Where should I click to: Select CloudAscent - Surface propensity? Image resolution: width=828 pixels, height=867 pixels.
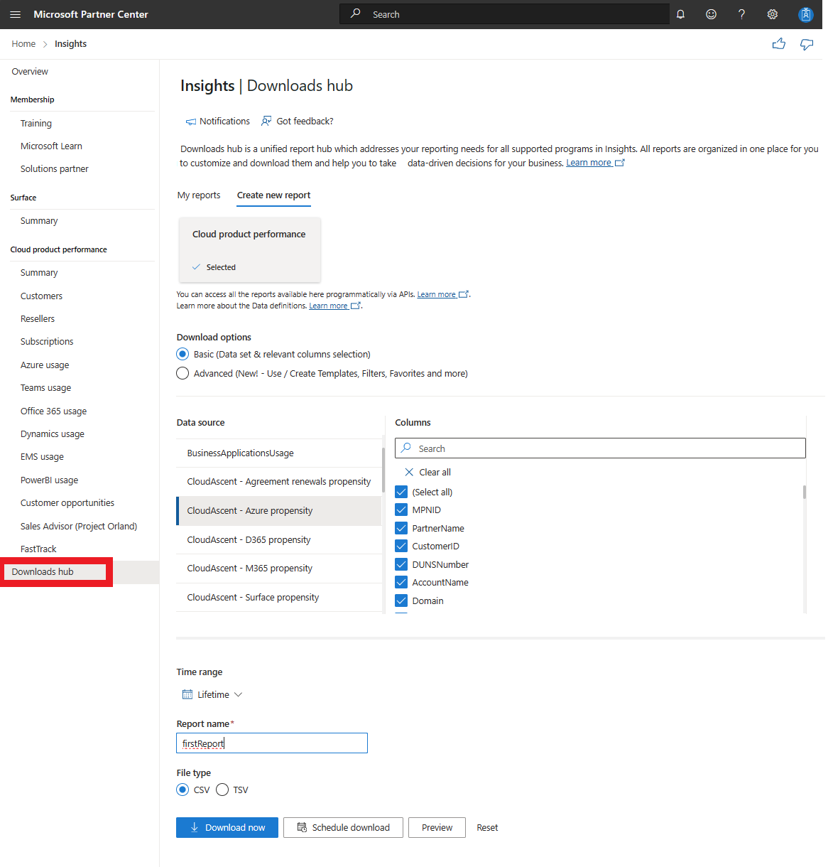(x=279, y=598)
